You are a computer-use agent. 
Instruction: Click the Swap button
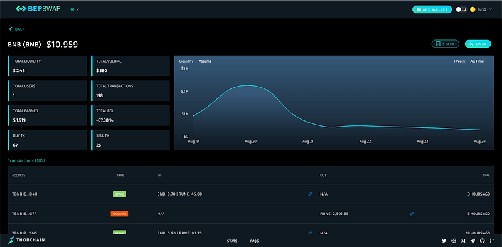pyautogui.click(x=478, y=44)
